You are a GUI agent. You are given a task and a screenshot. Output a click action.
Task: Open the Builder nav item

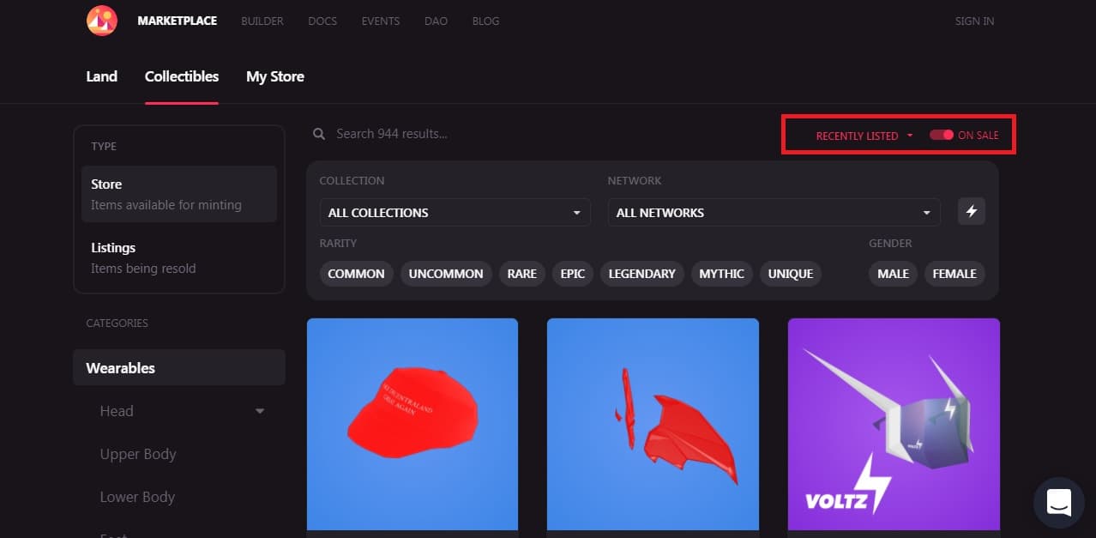click(x=262, y=21)
